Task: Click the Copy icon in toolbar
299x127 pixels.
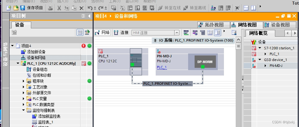Action: pyautogui.click(x=66, y=8)
